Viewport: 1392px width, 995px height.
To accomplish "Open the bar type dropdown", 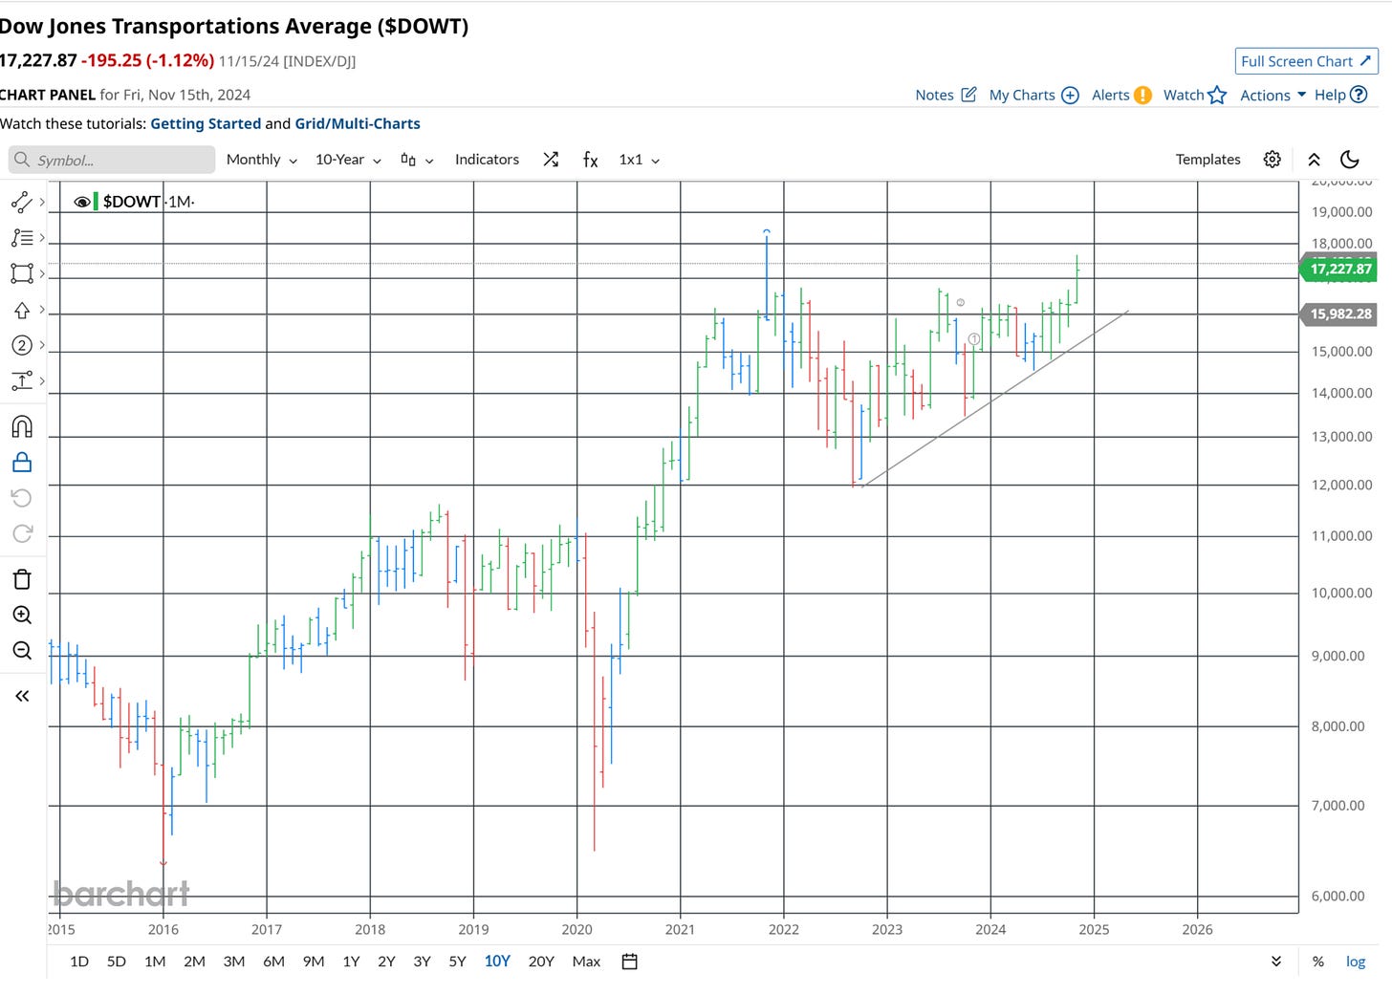I will tap(417, 160).
